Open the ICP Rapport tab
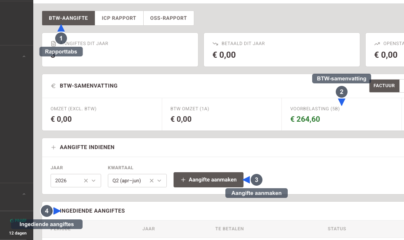 (119, 18)
